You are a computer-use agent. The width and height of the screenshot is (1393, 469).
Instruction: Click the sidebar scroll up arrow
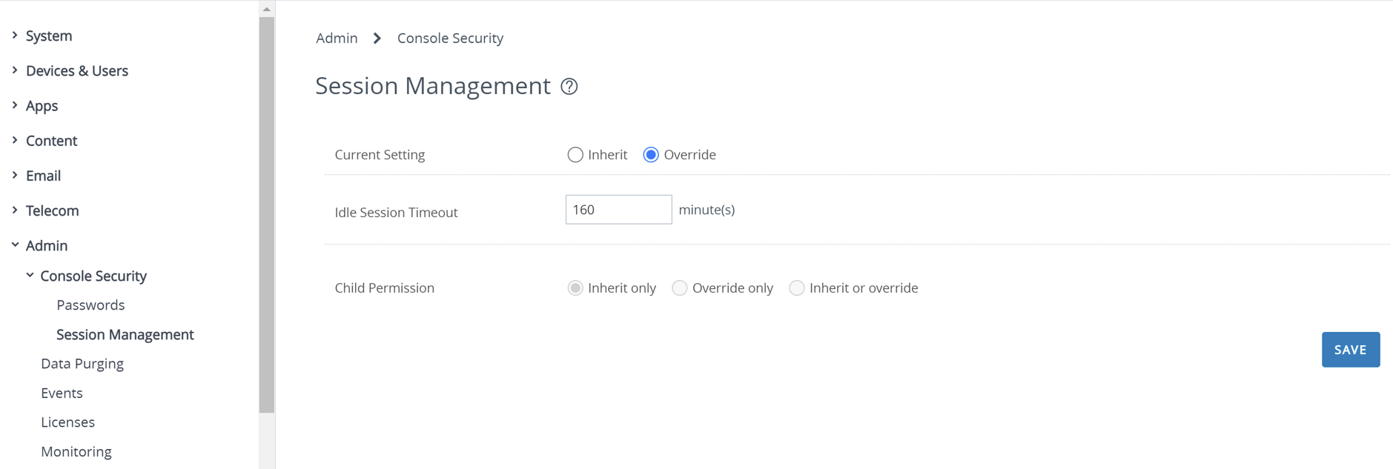click(x=267, y=10)
